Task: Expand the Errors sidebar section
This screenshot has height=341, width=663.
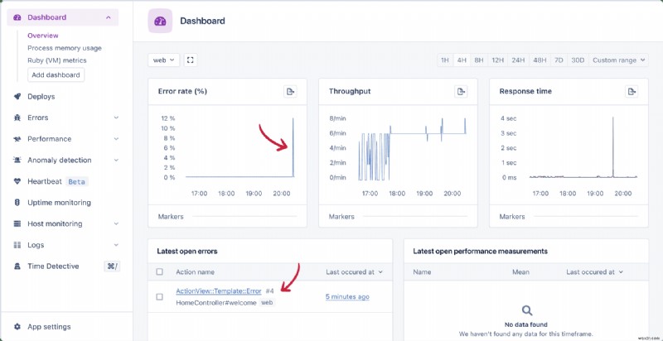Action: click(116, 118)
